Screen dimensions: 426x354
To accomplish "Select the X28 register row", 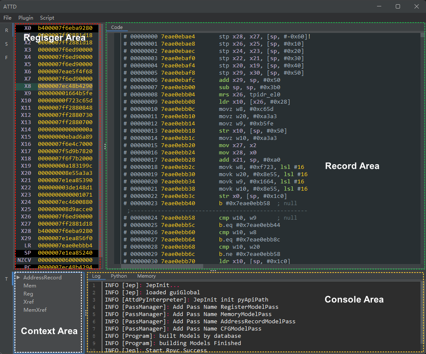I will pyautogui.click(x=57, y=231).
